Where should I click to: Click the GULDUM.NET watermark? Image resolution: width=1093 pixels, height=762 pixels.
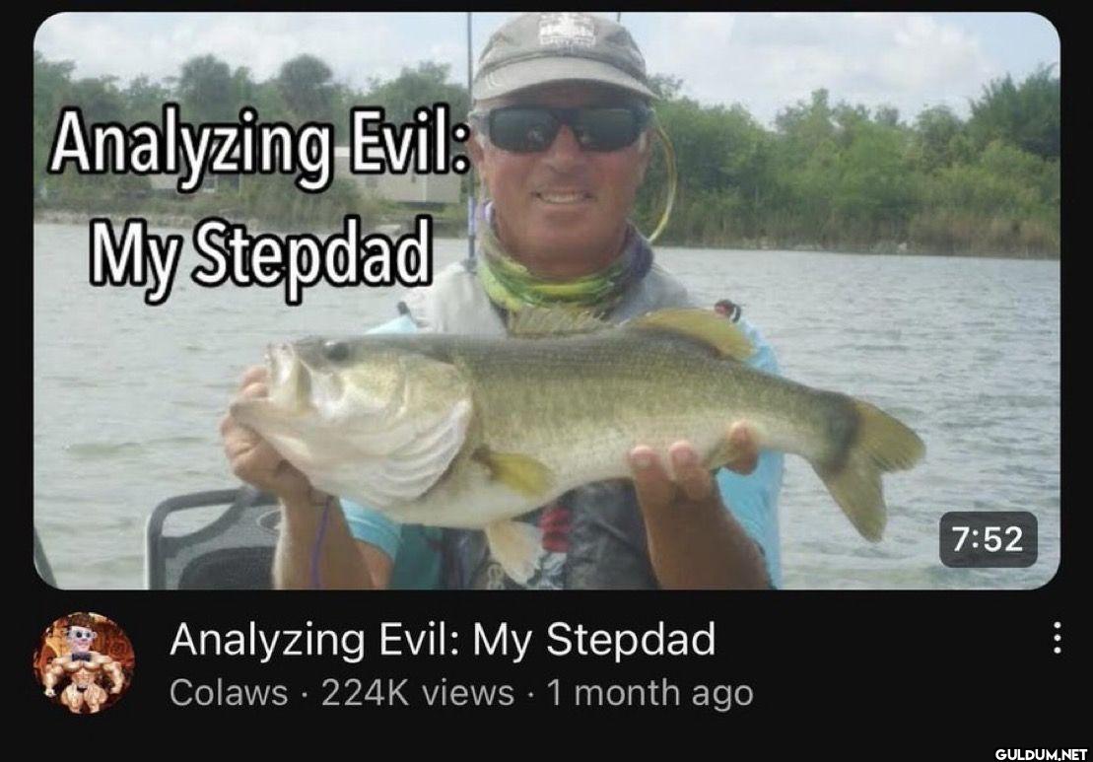1041,753
